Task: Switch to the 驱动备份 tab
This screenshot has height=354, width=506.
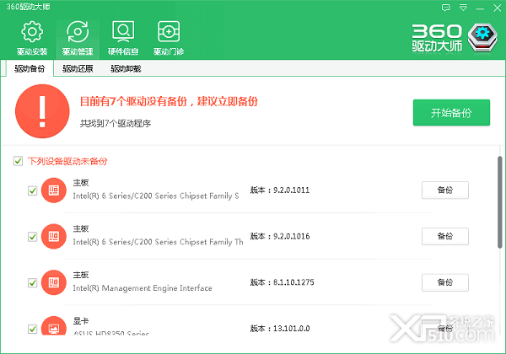Action: pyautogui.click(x=30, y=68)
